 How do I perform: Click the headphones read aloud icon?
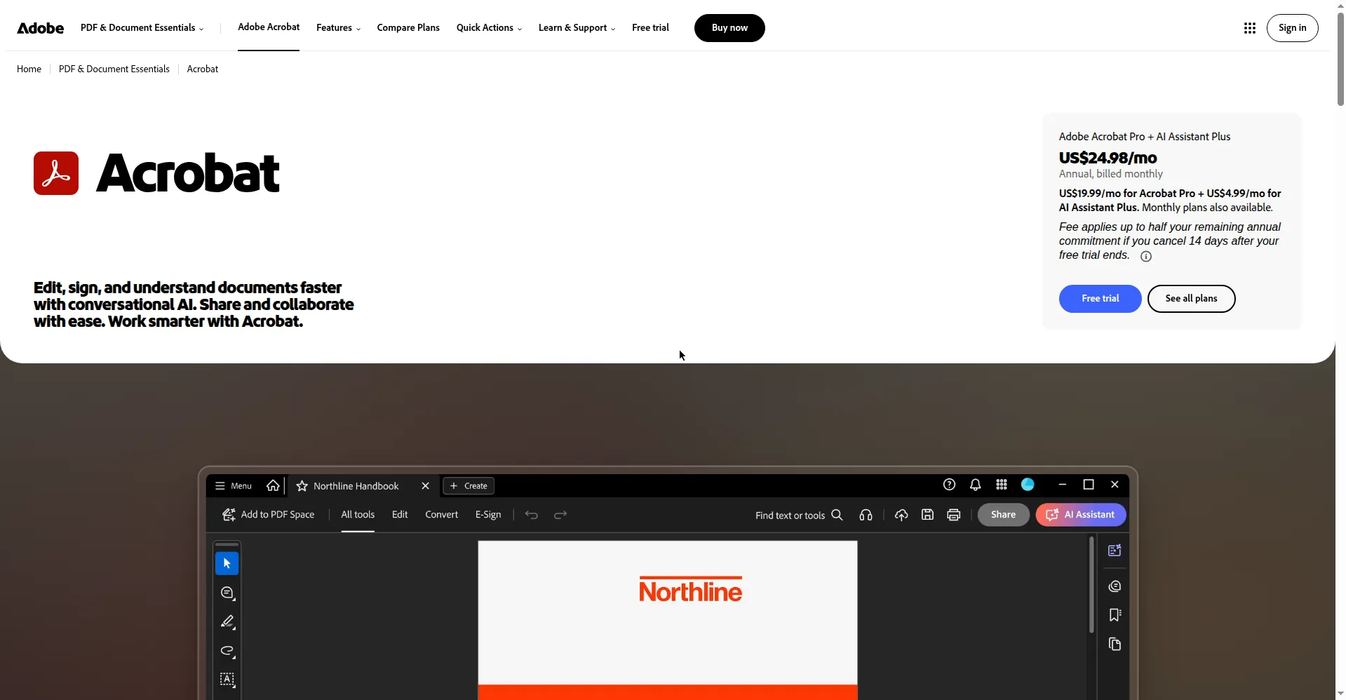point(866,515)
